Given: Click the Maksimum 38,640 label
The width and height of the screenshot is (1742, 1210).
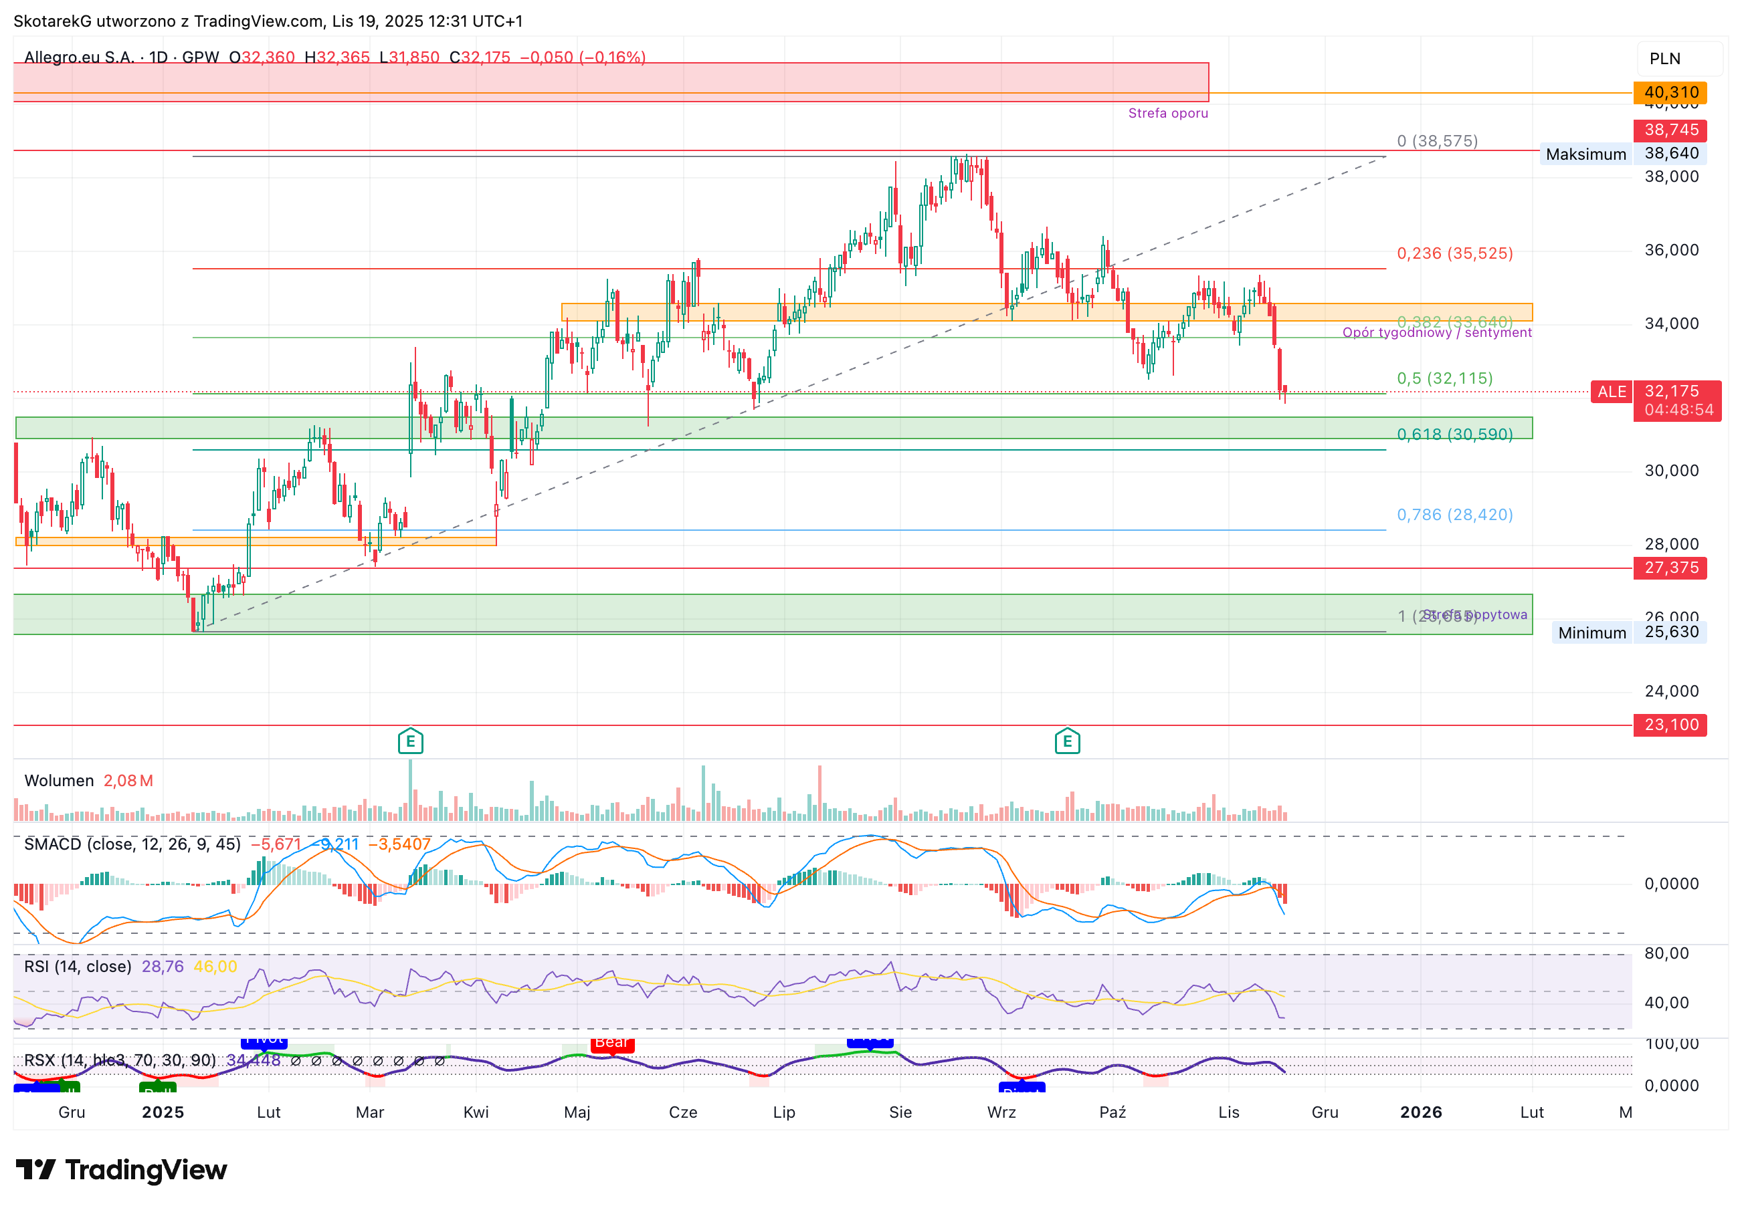Looking at the screenshot, I should pyautogui.click(x=1622, y=154).
